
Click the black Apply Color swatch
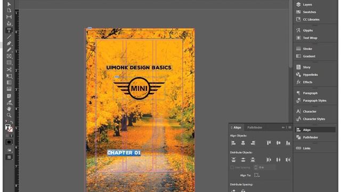(x=9, y=142)
